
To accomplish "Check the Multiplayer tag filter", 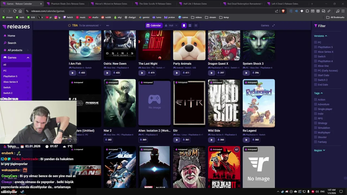I will (316, 132).
